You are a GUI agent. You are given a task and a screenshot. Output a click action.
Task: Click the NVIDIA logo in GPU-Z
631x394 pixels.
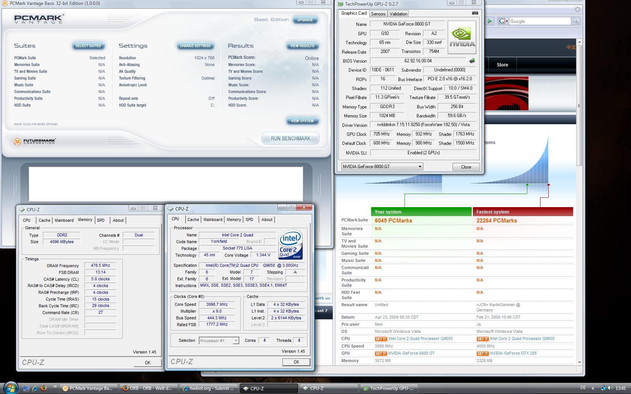click(462, 38)
